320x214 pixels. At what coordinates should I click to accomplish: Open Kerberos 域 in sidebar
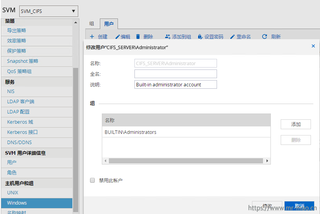37,122
